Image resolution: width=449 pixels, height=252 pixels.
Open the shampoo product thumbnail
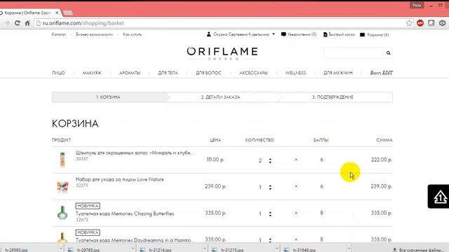(62, 160)
